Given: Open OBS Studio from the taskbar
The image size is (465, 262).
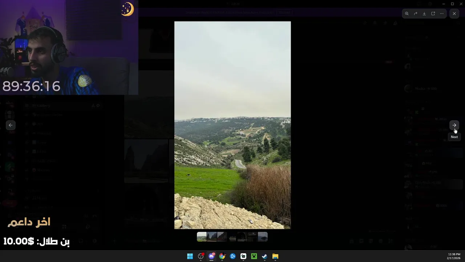Looking at the screenshot, I should tap(201, 257).
